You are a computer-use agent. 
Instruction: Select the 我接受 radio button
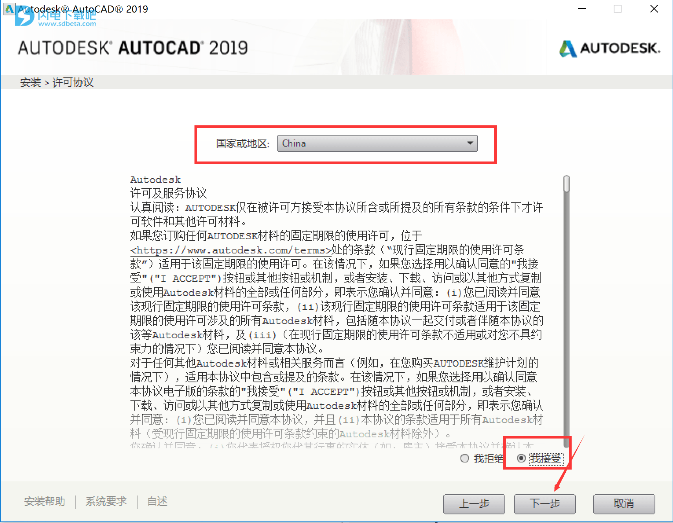pos(521,459)
